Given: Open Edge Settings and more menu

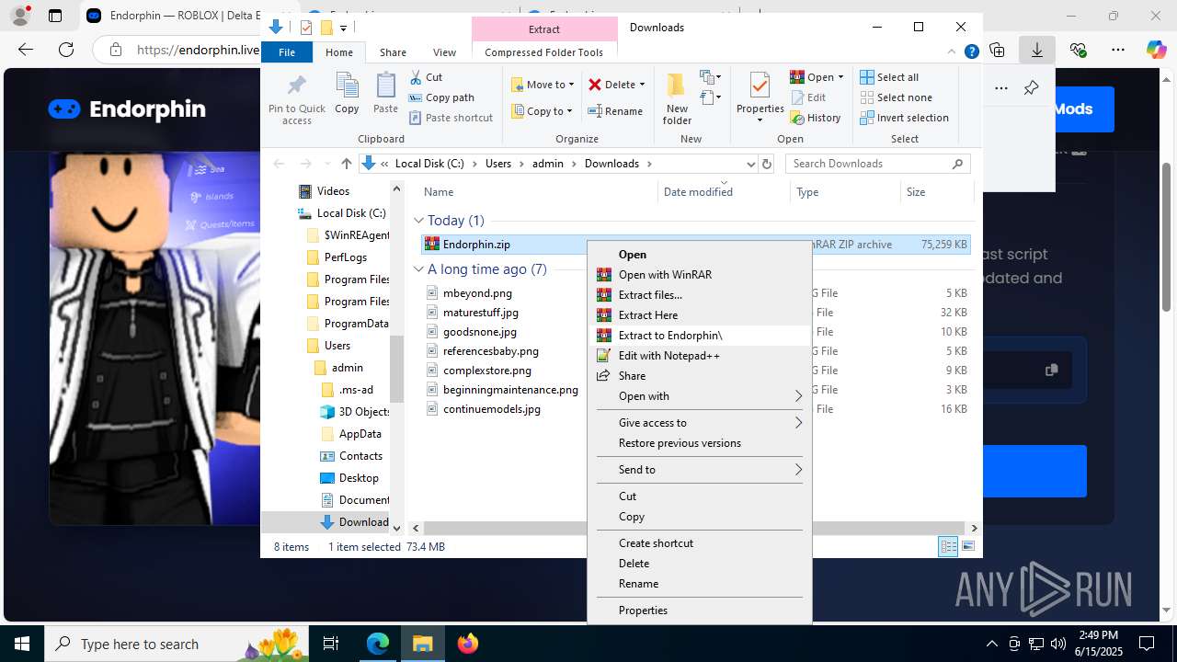Looking at the screenshot, I should tap(1117, 50).
